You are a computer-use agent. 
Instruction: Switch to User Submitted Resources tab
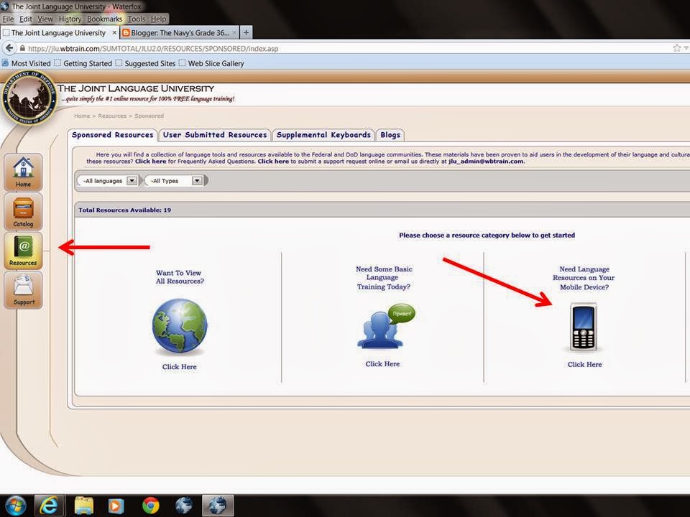click(x=215, y=135)
